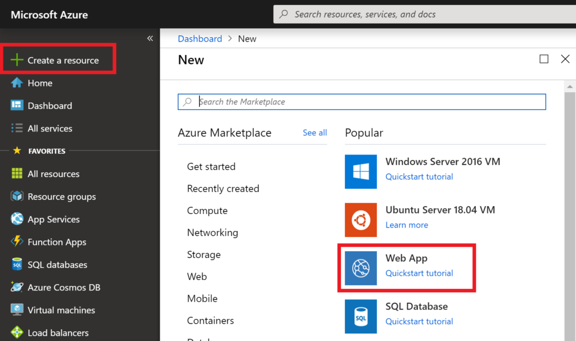576x341 pixels.
Task: Open Dashboard from the sidebar
Action: click(50, 106)
